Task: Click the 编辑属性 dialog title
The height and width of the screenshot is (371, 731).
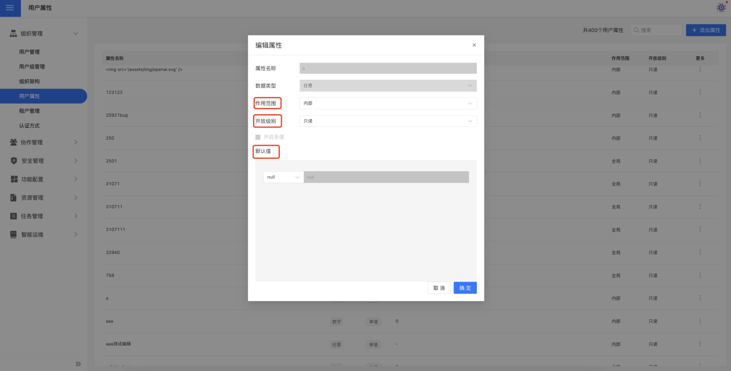Action: pos(269,45)
